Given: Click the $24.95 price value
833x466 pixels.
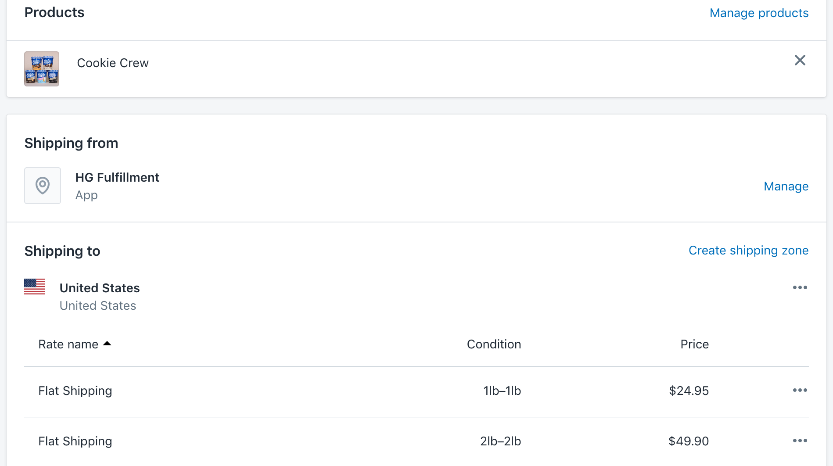Looking at the screenshot, I should pos(689,391).
